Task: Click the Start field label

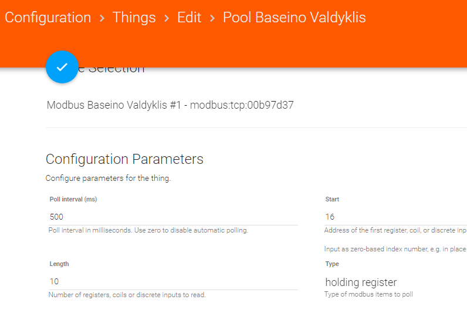Action: coord(333,199)
